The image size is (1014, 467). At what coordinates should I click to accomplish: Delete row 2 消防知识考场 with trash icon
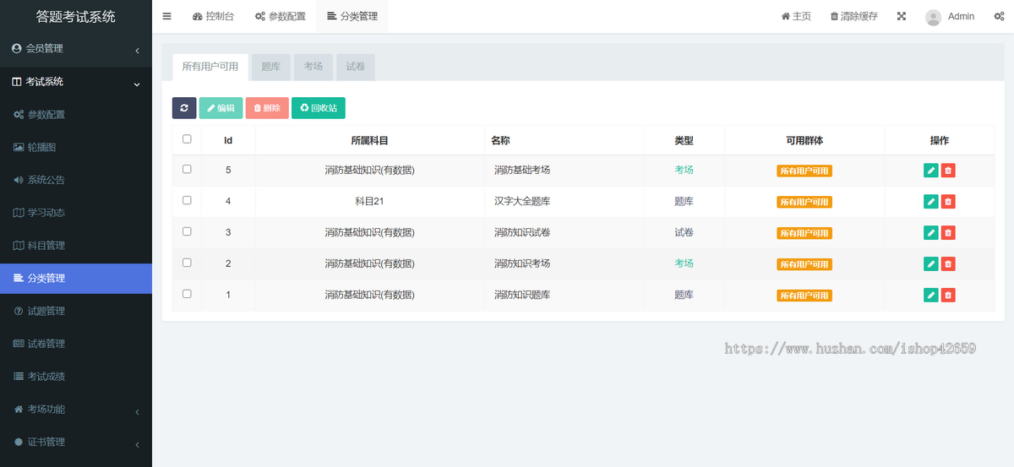(948, 263)
